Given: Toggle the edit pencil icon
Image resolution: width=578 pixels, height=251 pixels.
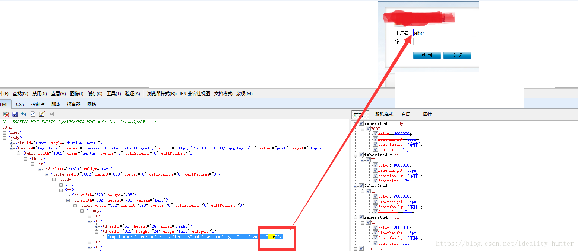Looking at the screenshot, I should click(x=42, y=114).
